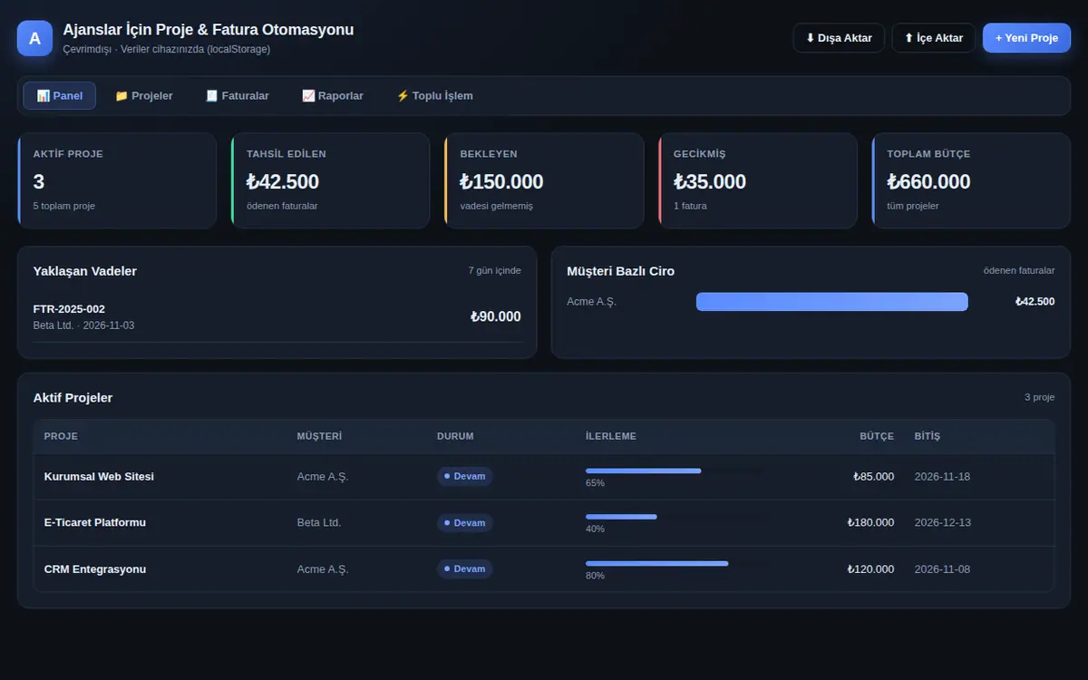Click the ₺42.500 customer revenue value
This screenshot has width=1088, height=680.
click(1035, 302)
